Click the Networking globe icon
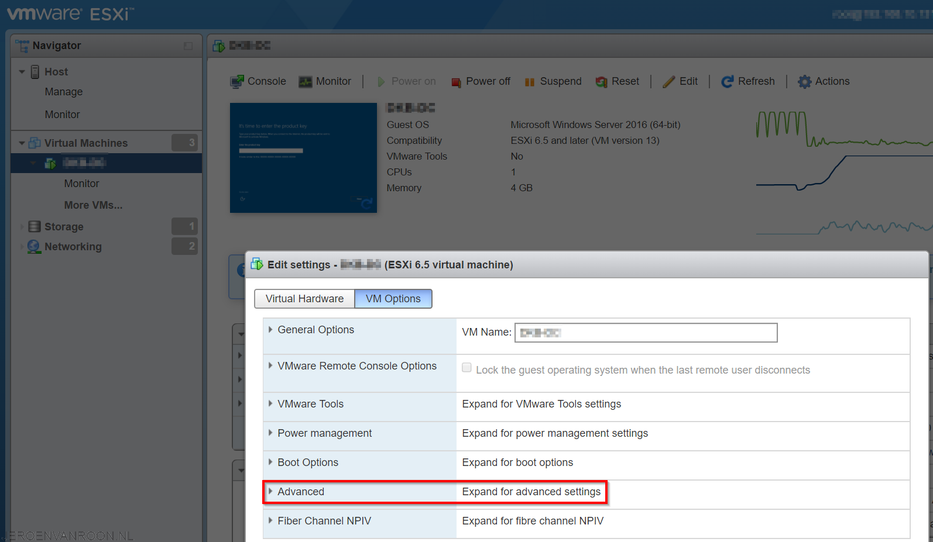Screen dimensions: 933x542 point(34,246)
